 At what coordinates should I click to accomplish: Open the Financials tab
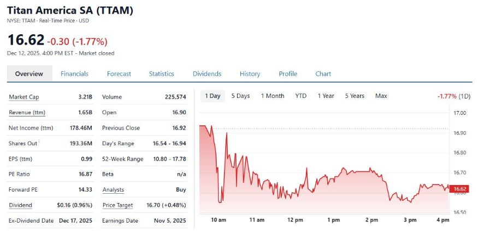pos(74,74)
